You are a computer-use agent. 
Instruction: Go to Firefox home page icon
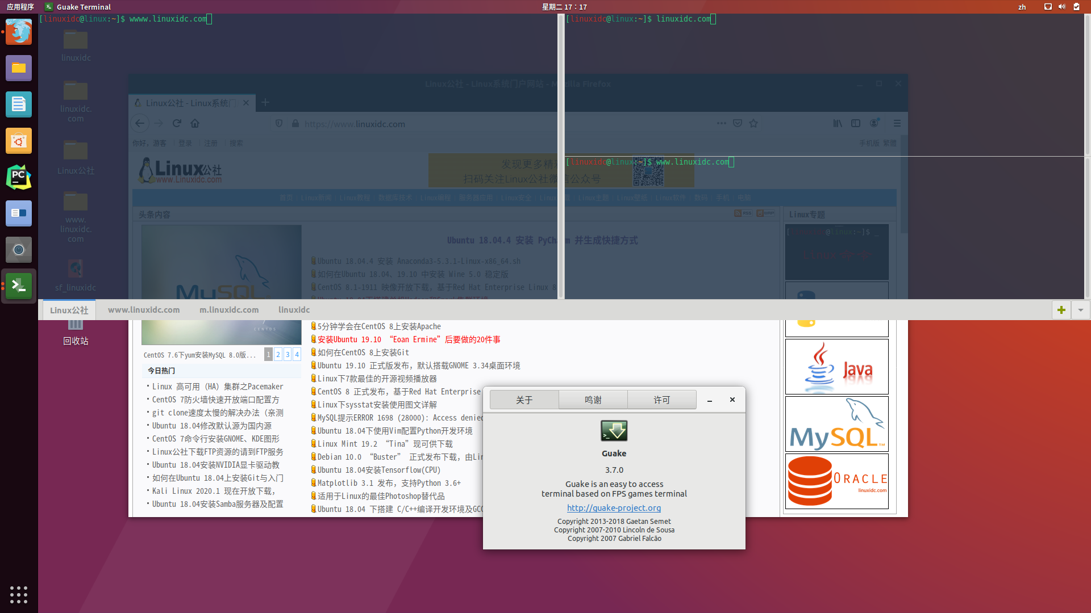tap(195, 123)
